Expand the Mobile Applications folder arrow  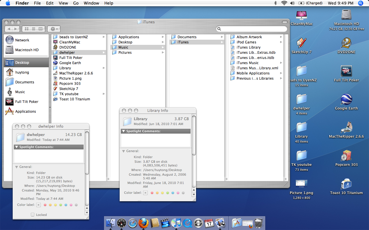click(281, 73)
